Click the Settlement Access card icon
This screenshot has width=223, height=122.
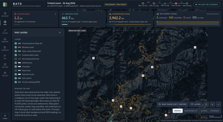tap(158, 14)
